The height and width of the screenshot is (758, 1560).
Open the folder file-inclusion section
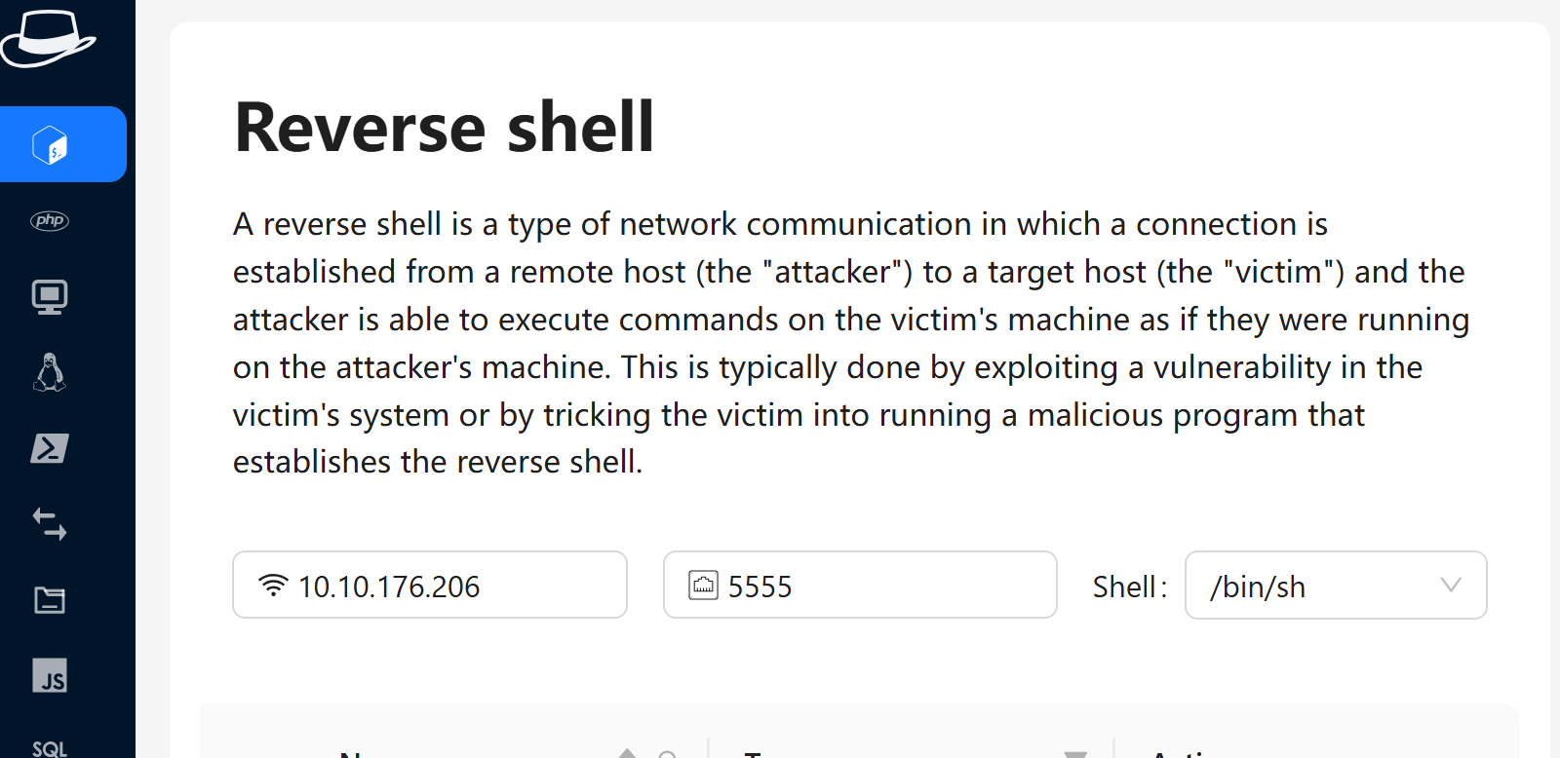[x=50, y=600]
